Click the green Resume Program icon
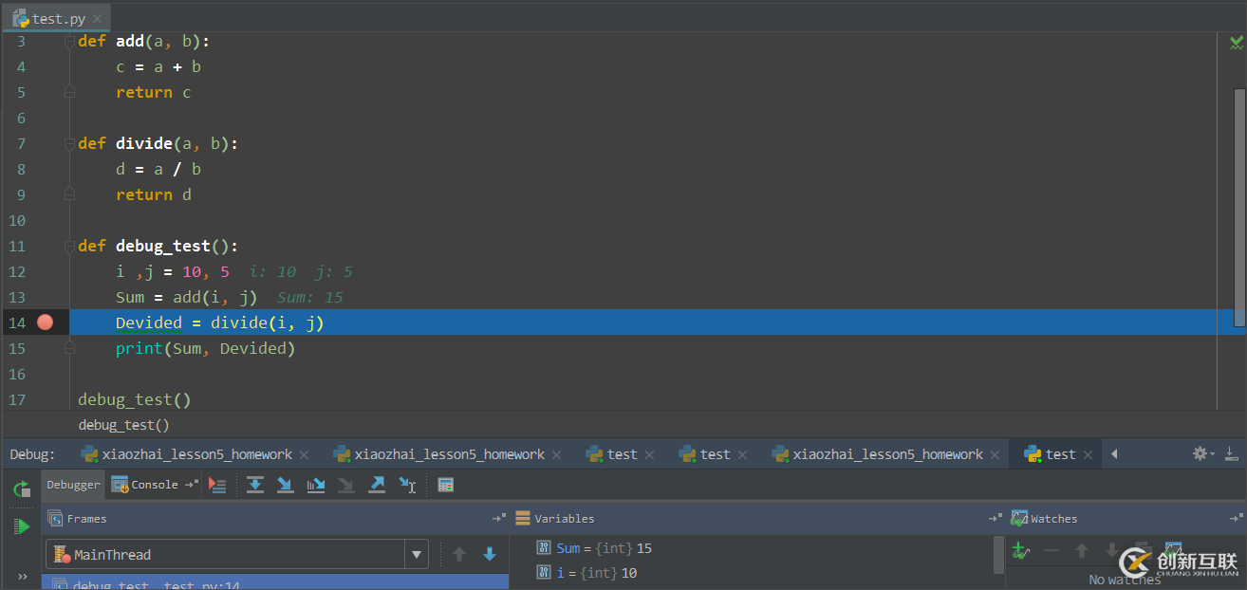Screen dimensions: 1247x590 point(22,526)
